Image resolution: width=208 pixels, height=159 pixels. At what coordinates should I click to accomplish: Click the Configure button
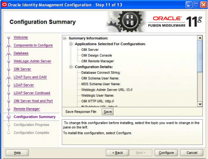point(166,153)
